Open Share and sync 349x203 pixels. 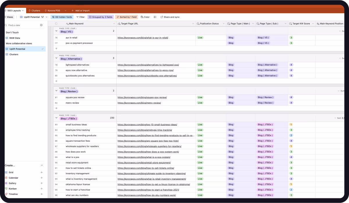click(x=170, y=17)
